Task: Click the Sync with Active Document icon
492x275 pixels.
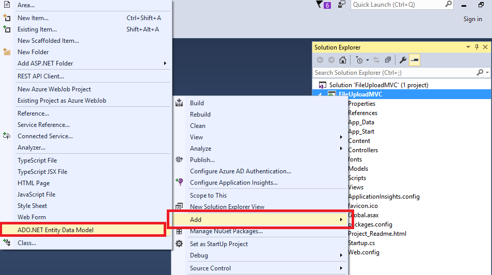Action: 376,60
